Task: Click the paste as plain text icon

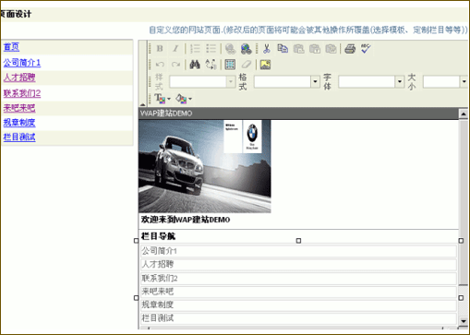Action: 315,49
